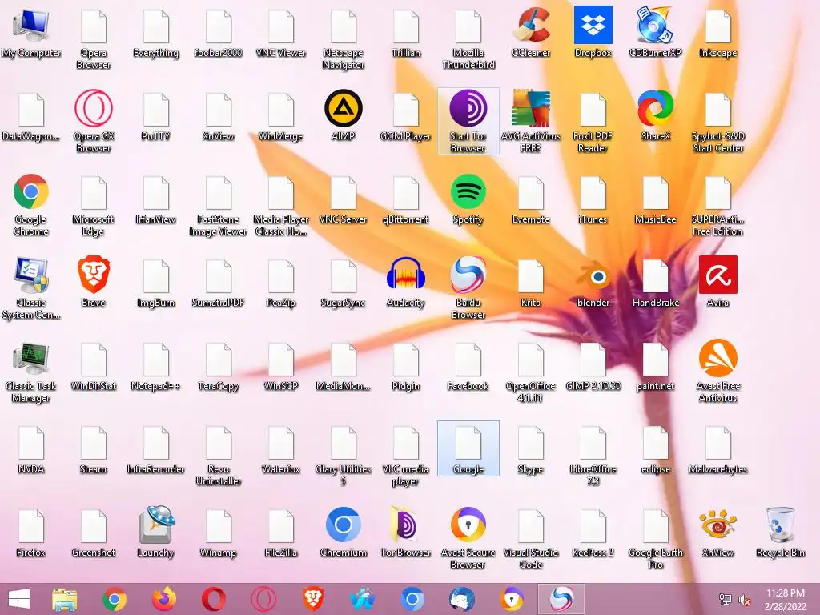Open Waterfox from the taskbar
The width and height of the screenshot is (820, 615).
pyautogui.click(x=363, y=599)
